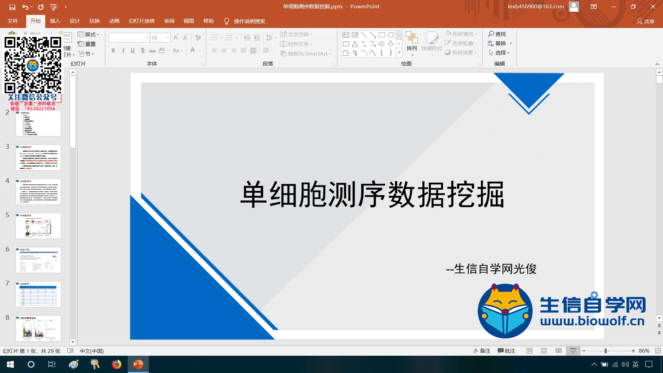Open the 文件 file menu
663x373 pixels.
click(13, 21)
